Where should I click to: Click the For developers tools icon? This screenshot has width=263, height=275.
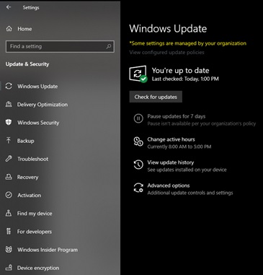tap(9, 232)
